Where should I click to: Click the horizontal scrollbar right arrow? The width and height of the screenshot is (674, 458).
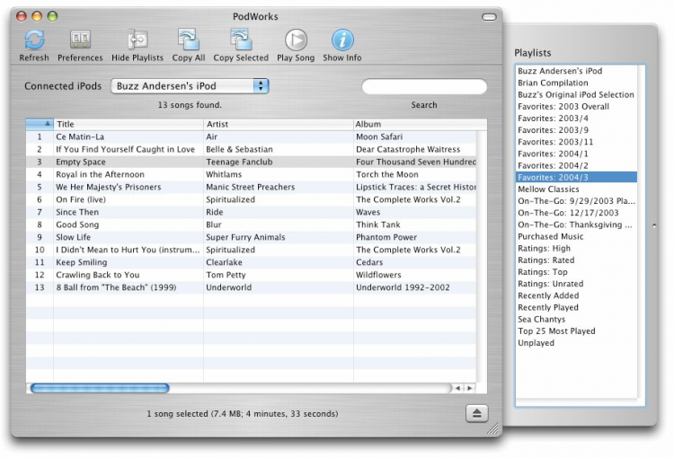pyautogui.click(x=468, y=388)
